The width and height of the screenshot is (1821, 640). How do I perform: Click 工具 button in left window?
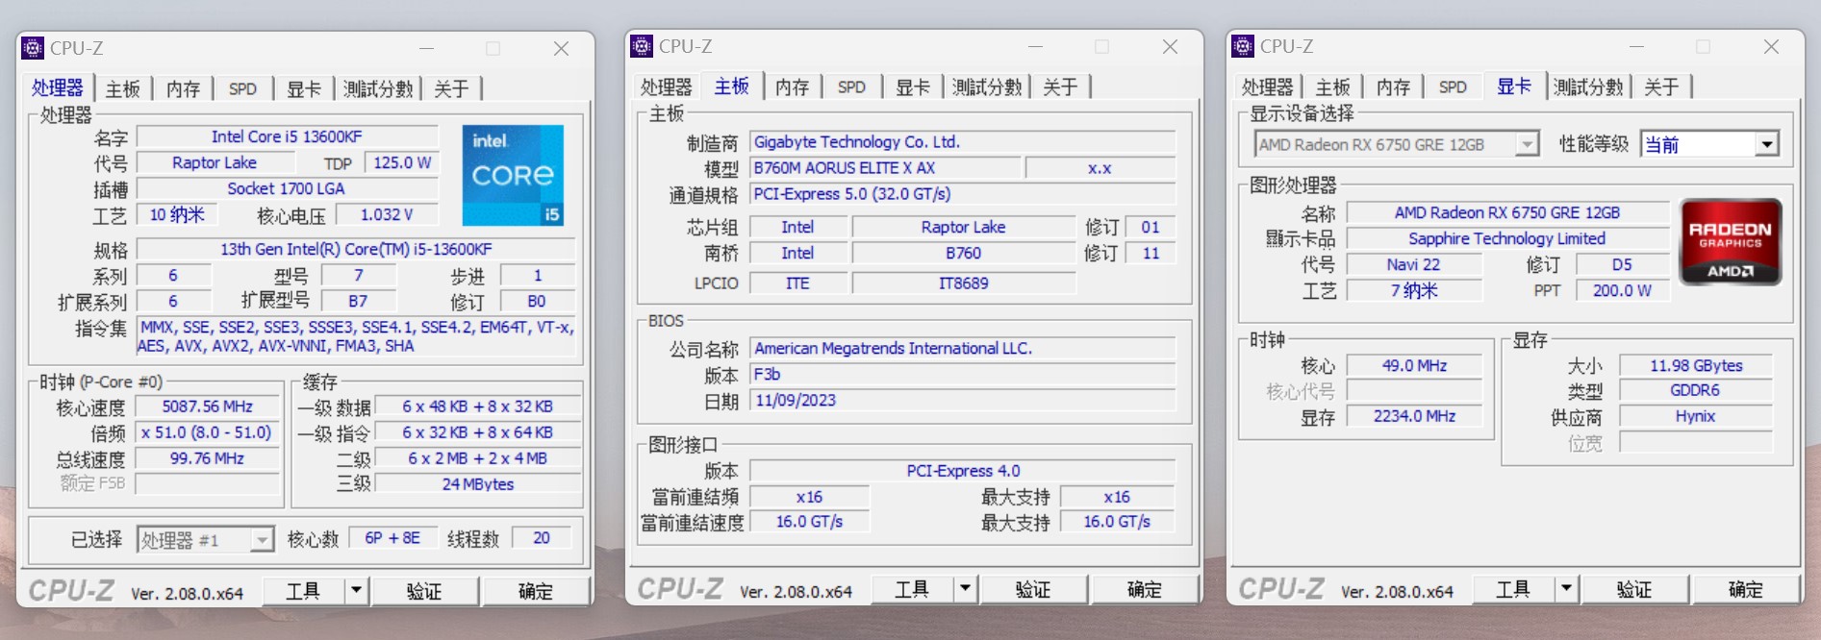303,591
